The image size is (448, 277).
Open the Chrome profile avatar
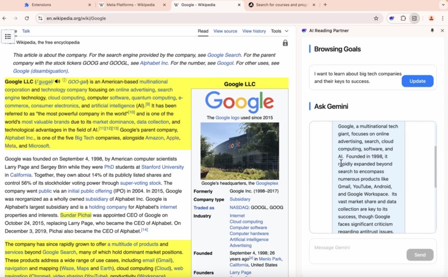[x=431, y=18]
